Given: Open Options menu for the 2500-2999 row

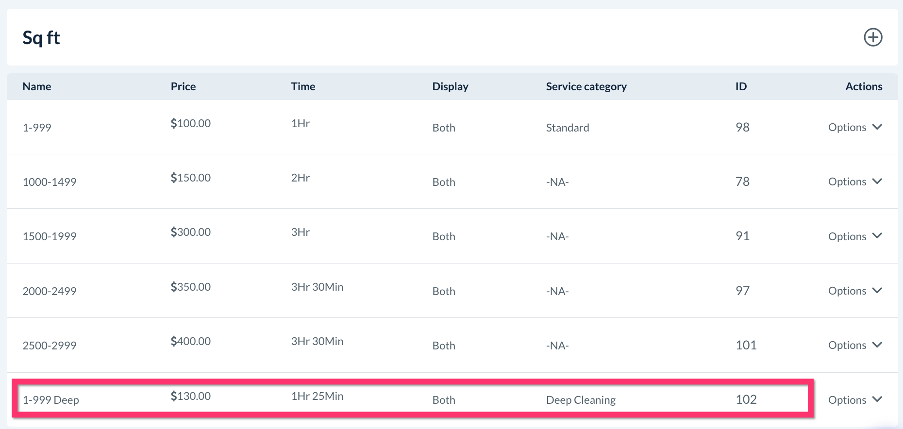Looking at the screenshot, I should 854,345.
